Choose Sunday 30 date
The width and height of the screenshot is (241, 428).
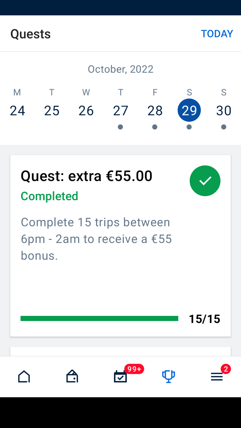tap(224, 111)
